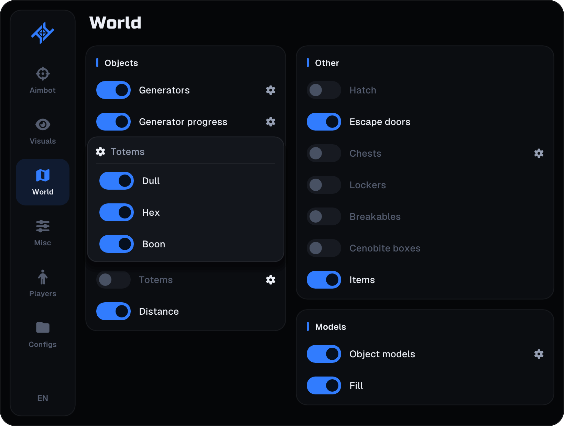
Task: Switch off the Fill toggle
Action: click(324, 385)
